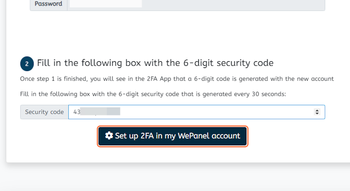Click the Security code label
The width and height of the screenshot is (350, 191).
[x=44, y=112]
